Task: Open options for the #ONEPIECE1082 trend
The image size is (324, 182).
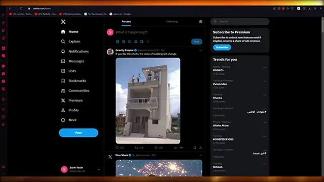Action: (265, 136)
